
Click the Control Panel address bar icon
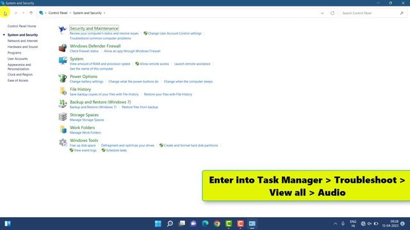[x=41, y=13]
